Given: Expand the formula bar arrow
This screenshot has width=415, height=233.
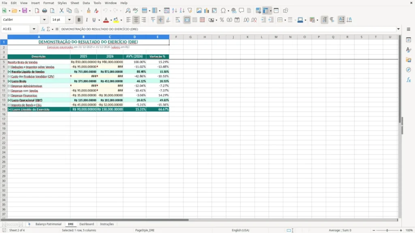Looking at the screenshot, I should tap(398, 29).
